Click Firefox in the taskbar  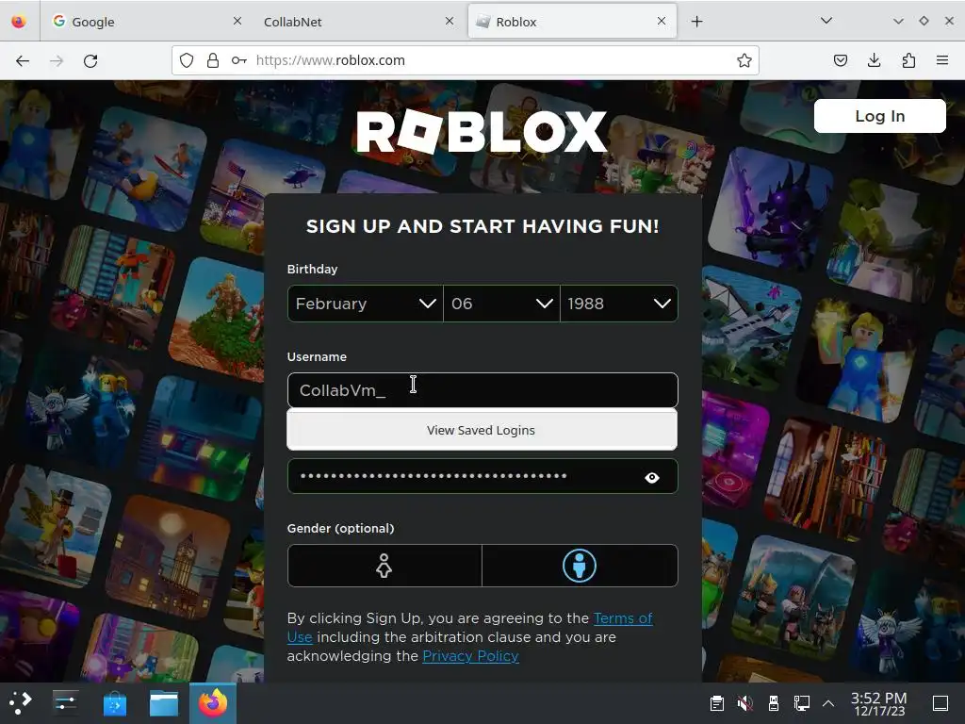tap(213, 702)
